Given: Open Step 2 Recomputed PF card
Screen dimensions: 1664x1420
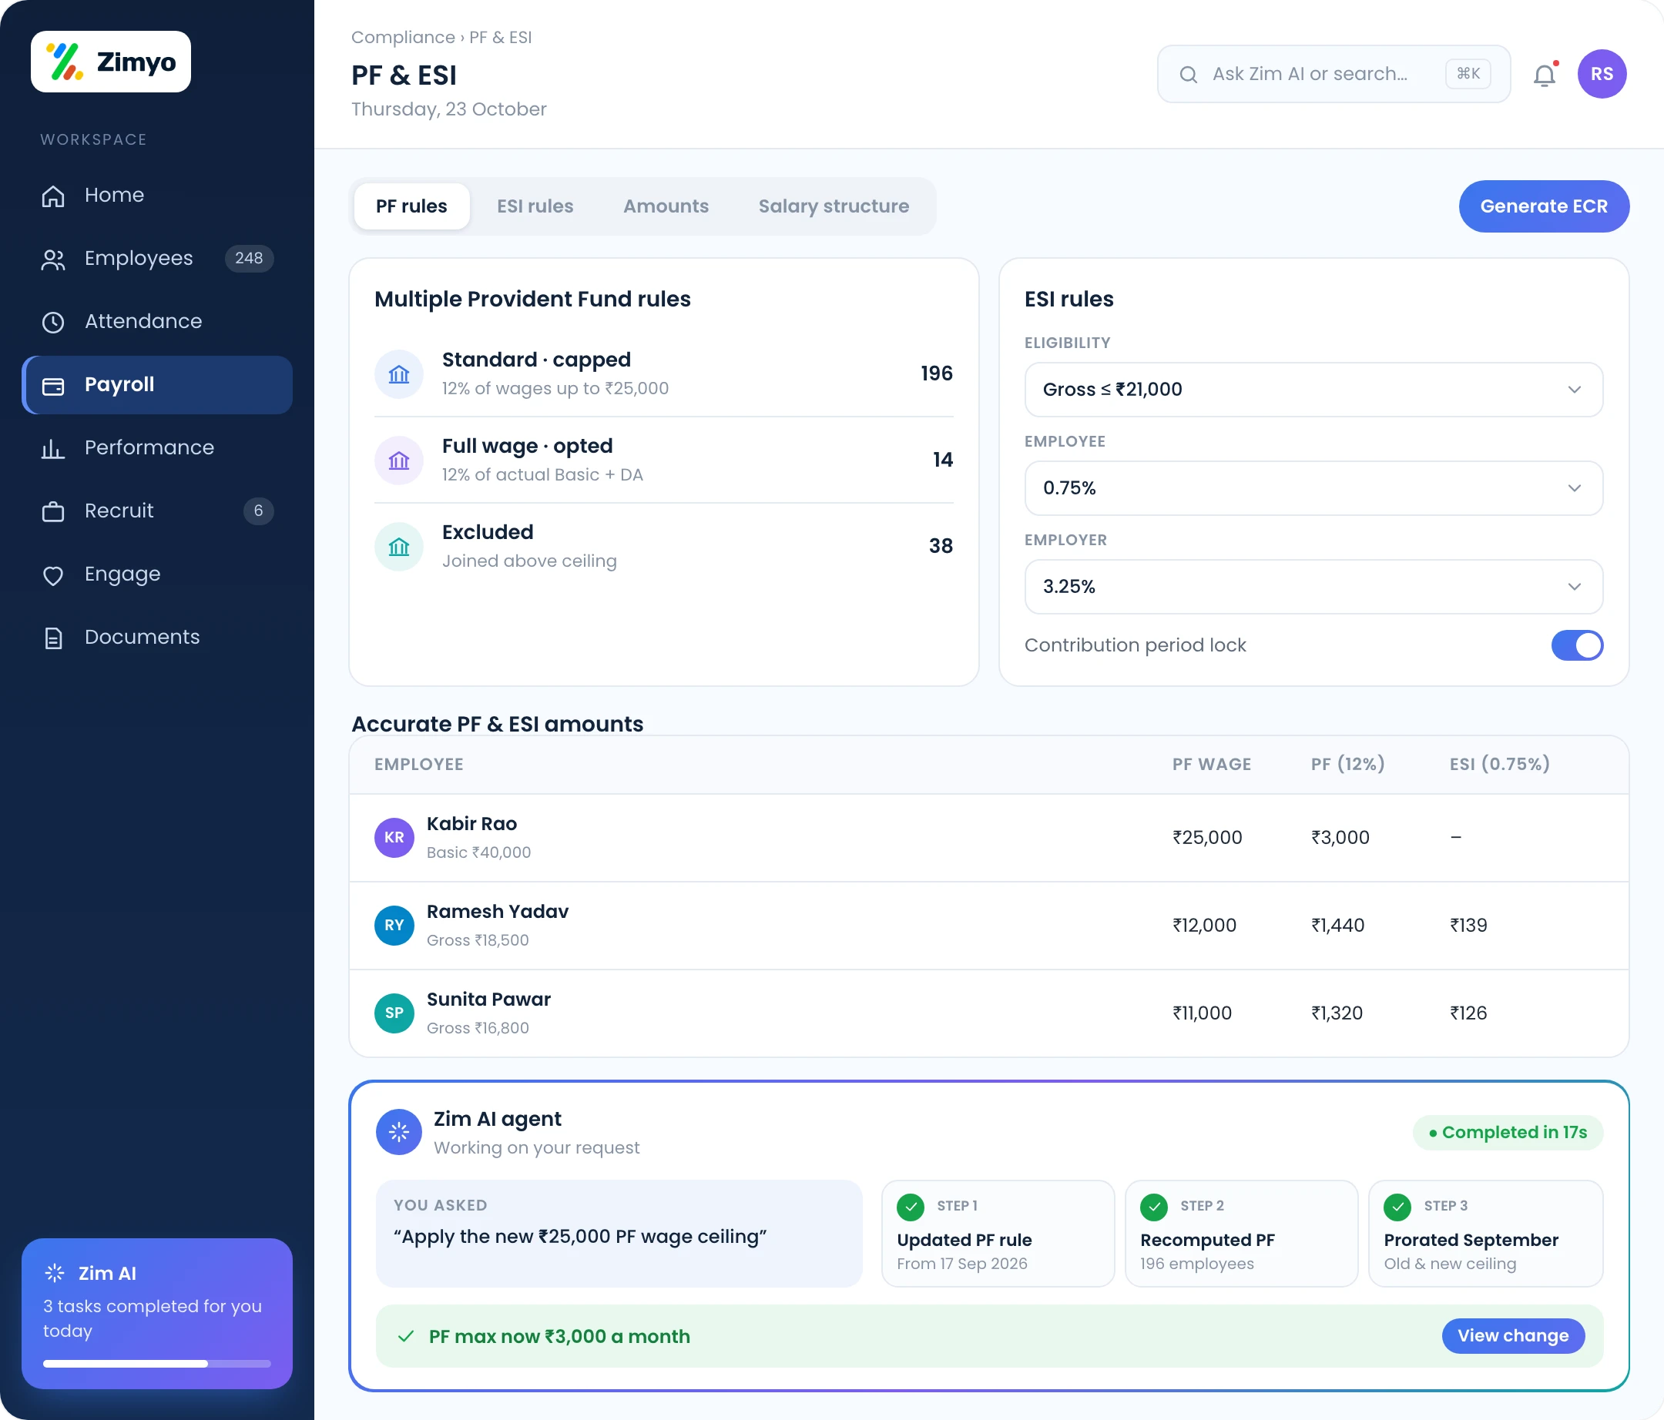Looking at the screenshot, I should [x=1241, y=1233].
